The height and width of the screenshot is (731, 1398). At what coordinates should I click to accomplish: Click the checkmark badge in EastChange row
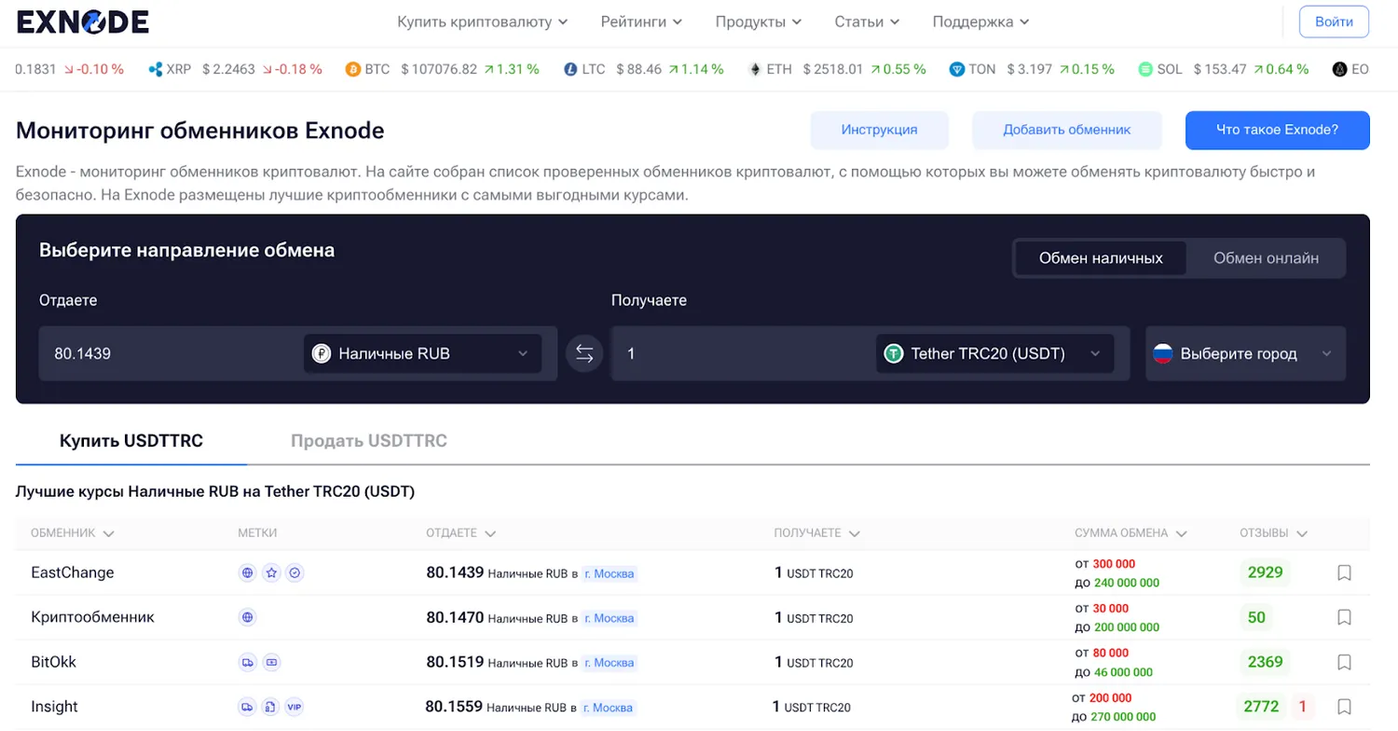[x=295, y=572]
